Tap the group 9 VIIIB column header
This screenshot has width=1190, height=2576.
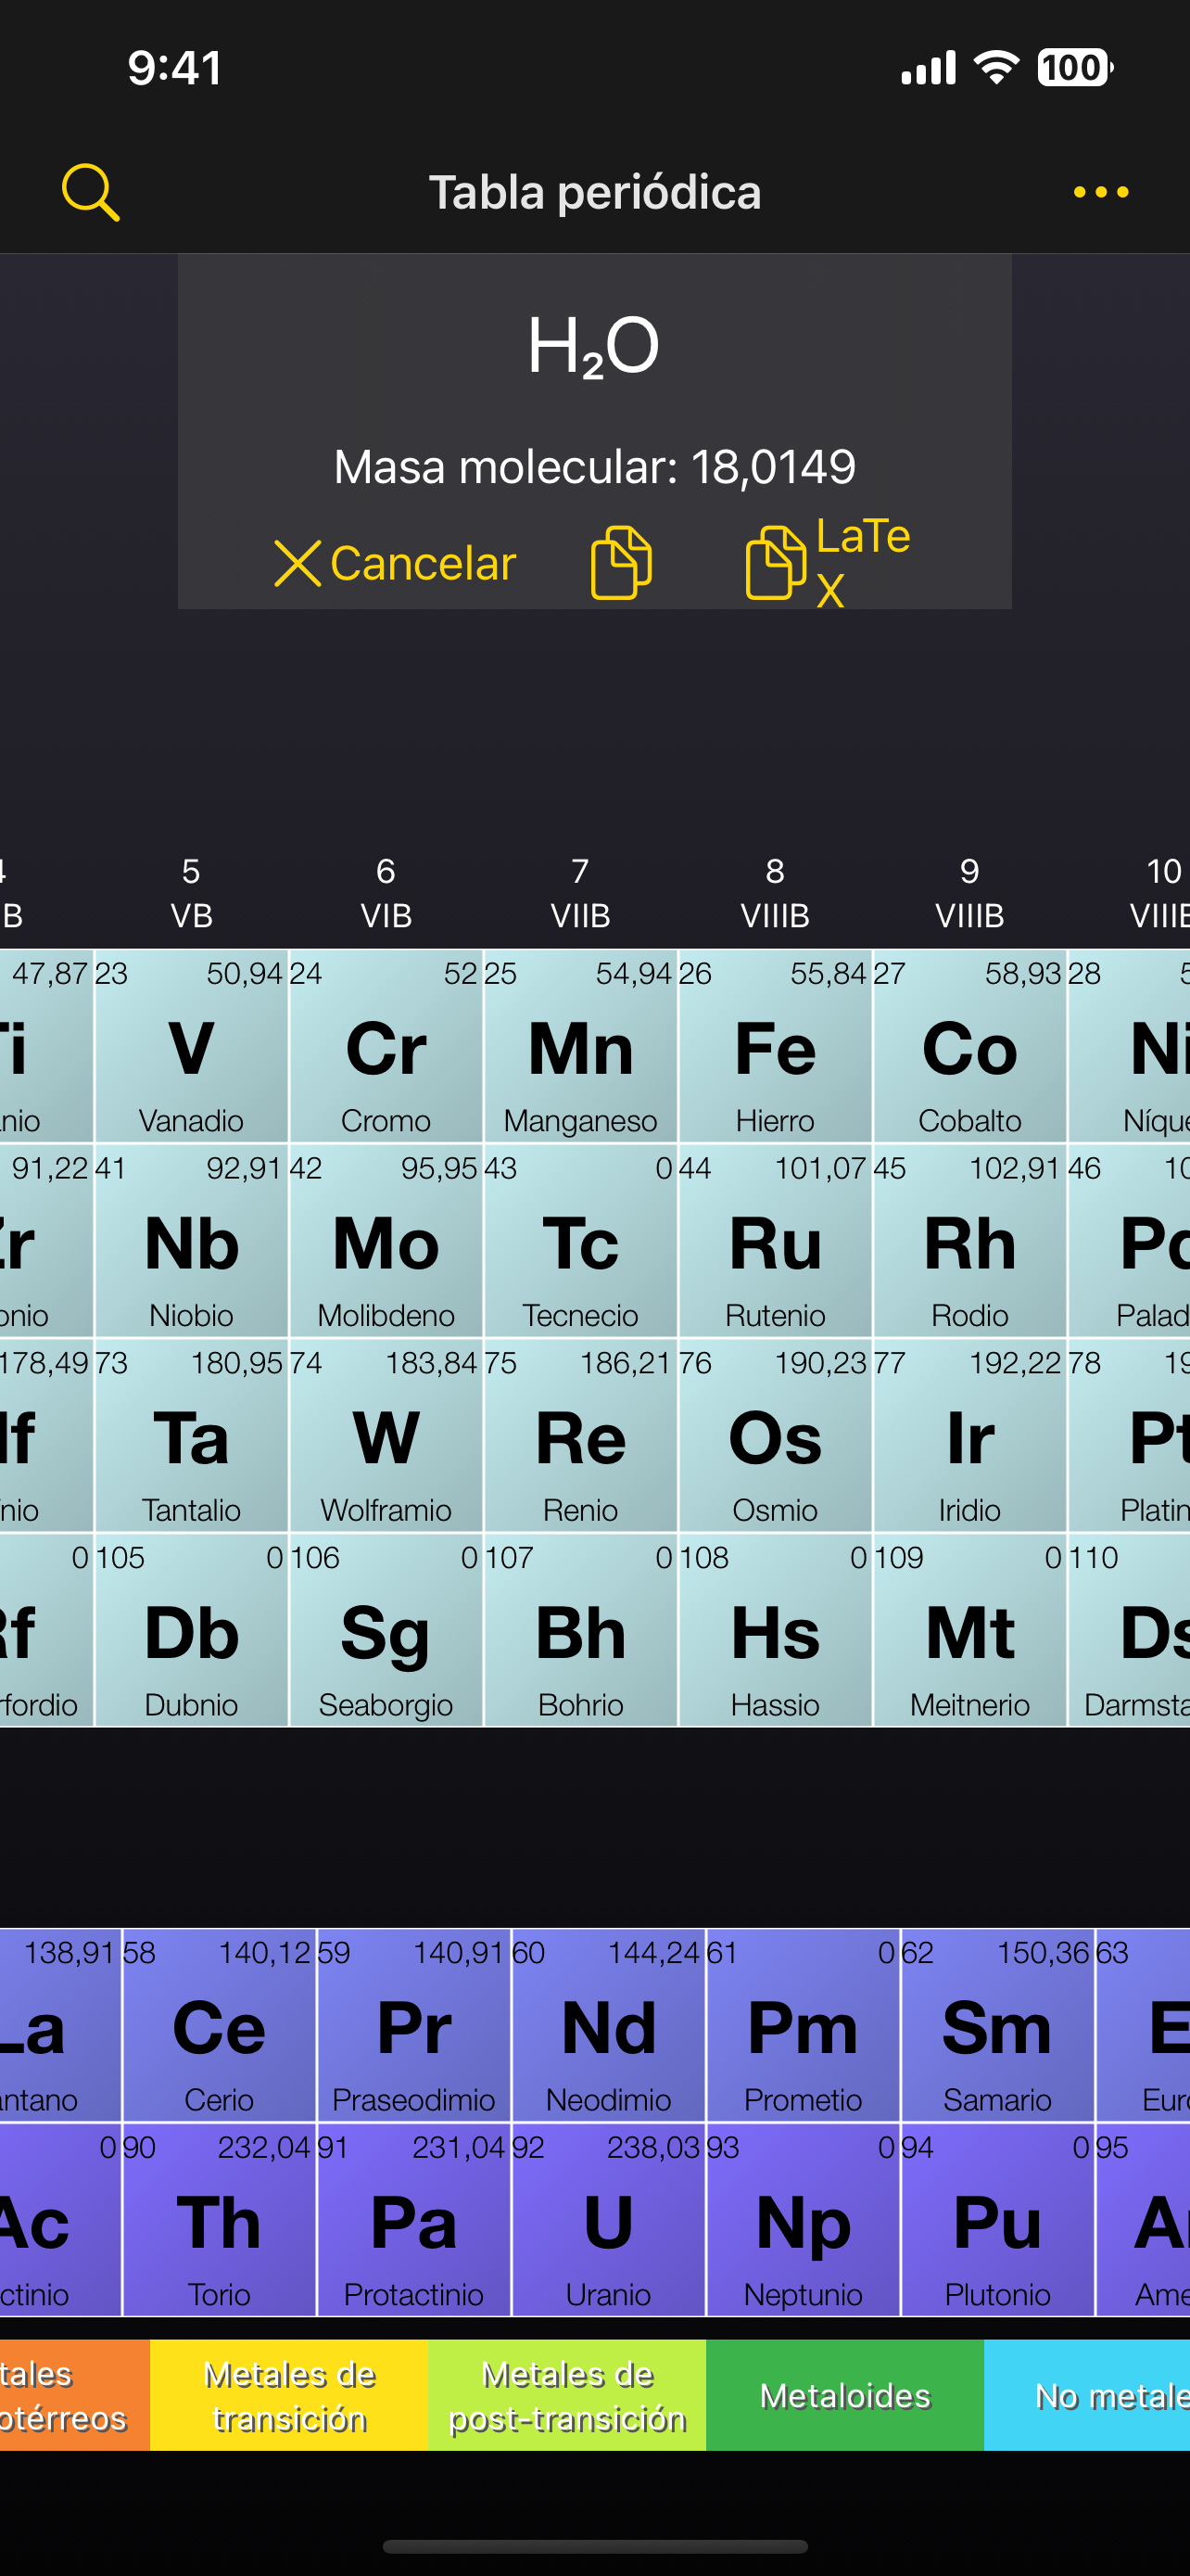(x=969, y=893)
